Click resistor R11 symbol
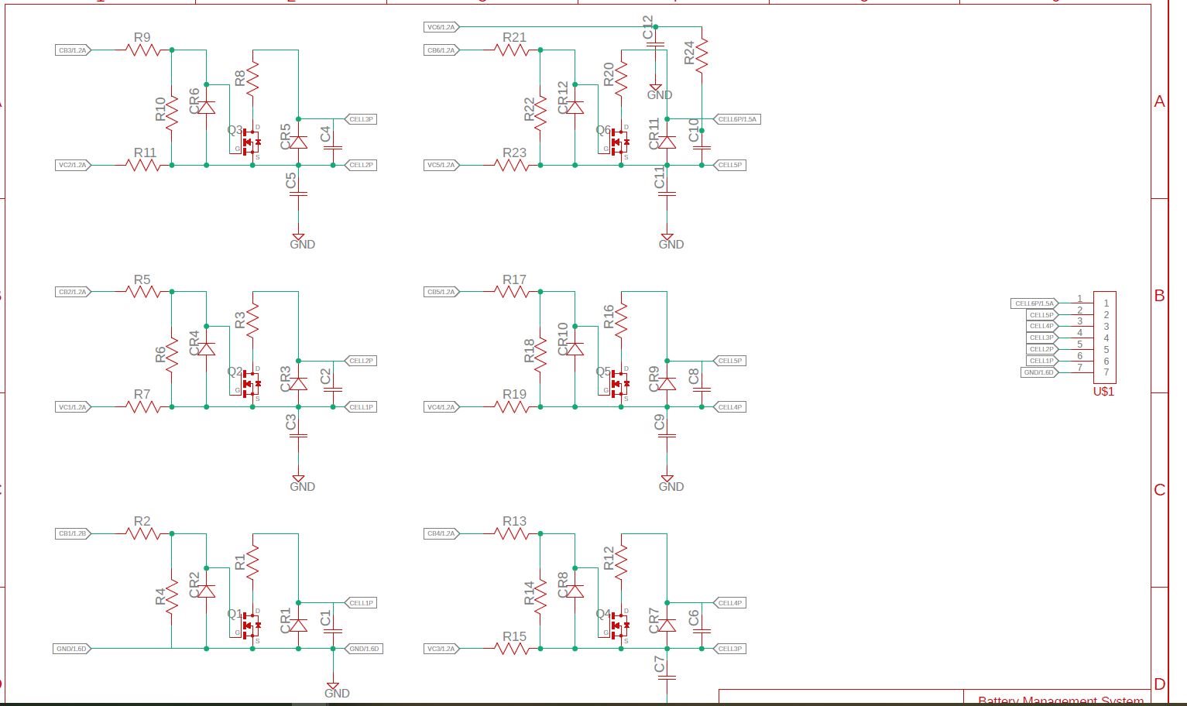Image resolution: width=1187 pixels, height=706 pixels. (142, 165)
